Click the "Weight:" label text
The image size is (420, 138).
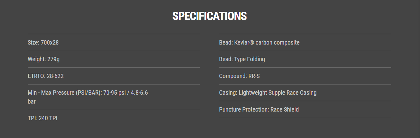tap(36, 59)
